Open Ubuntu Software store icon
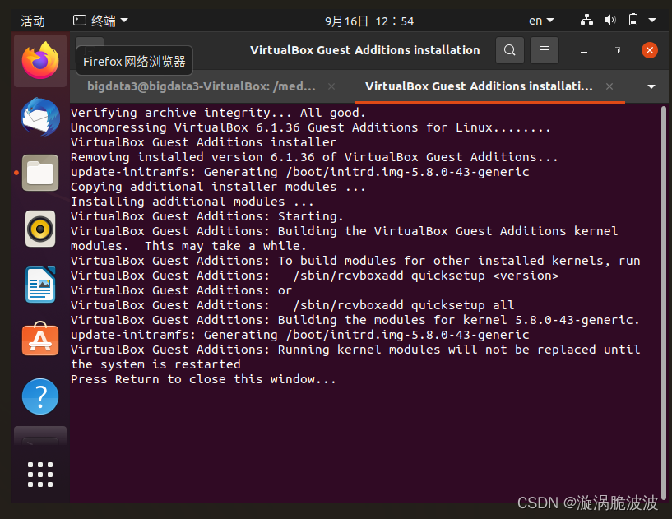672x519 pixels. click(40, 339)
